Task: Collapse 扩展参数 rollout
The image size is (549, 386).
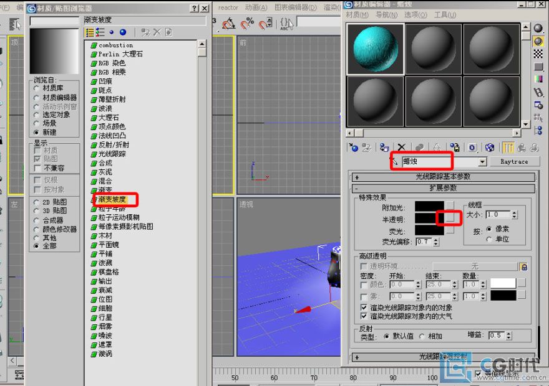Action: (444, 188)
